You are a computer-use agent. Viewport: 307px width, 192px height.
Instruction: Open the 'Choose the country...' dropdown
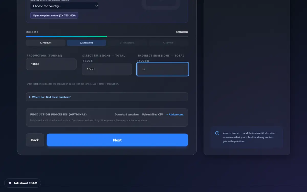coord(64,6)
